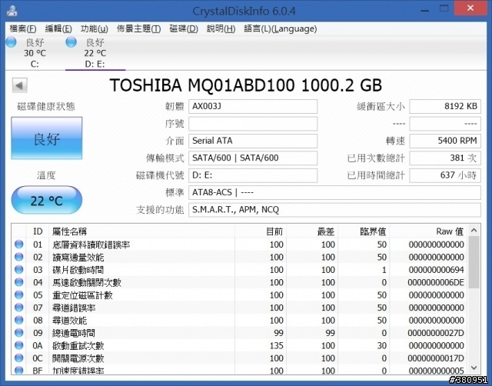The image size is (492, 386).
Task: Click the blue status dot for attribute 08
Action: point(18,320)
